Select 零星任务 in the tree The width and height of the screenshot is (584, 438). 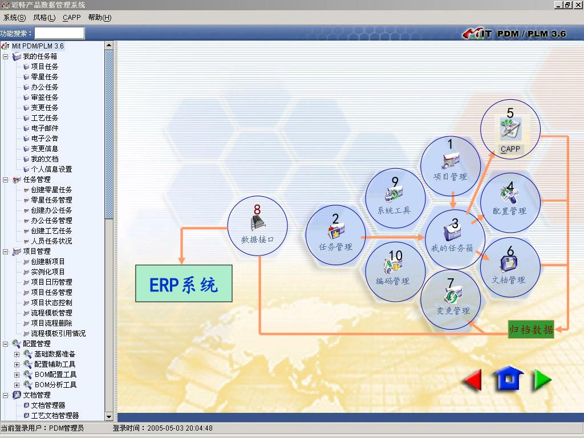click(x=44, y=77)
